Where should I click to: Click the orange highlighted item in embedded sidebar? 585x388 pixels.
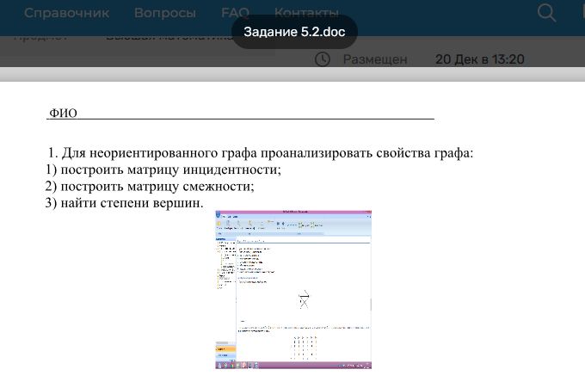(x=224, y=348)
